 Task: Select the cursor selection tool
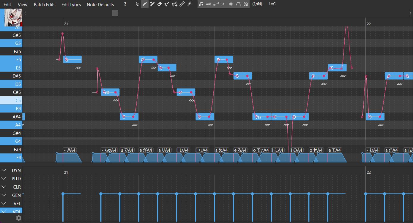click(137, 4)
